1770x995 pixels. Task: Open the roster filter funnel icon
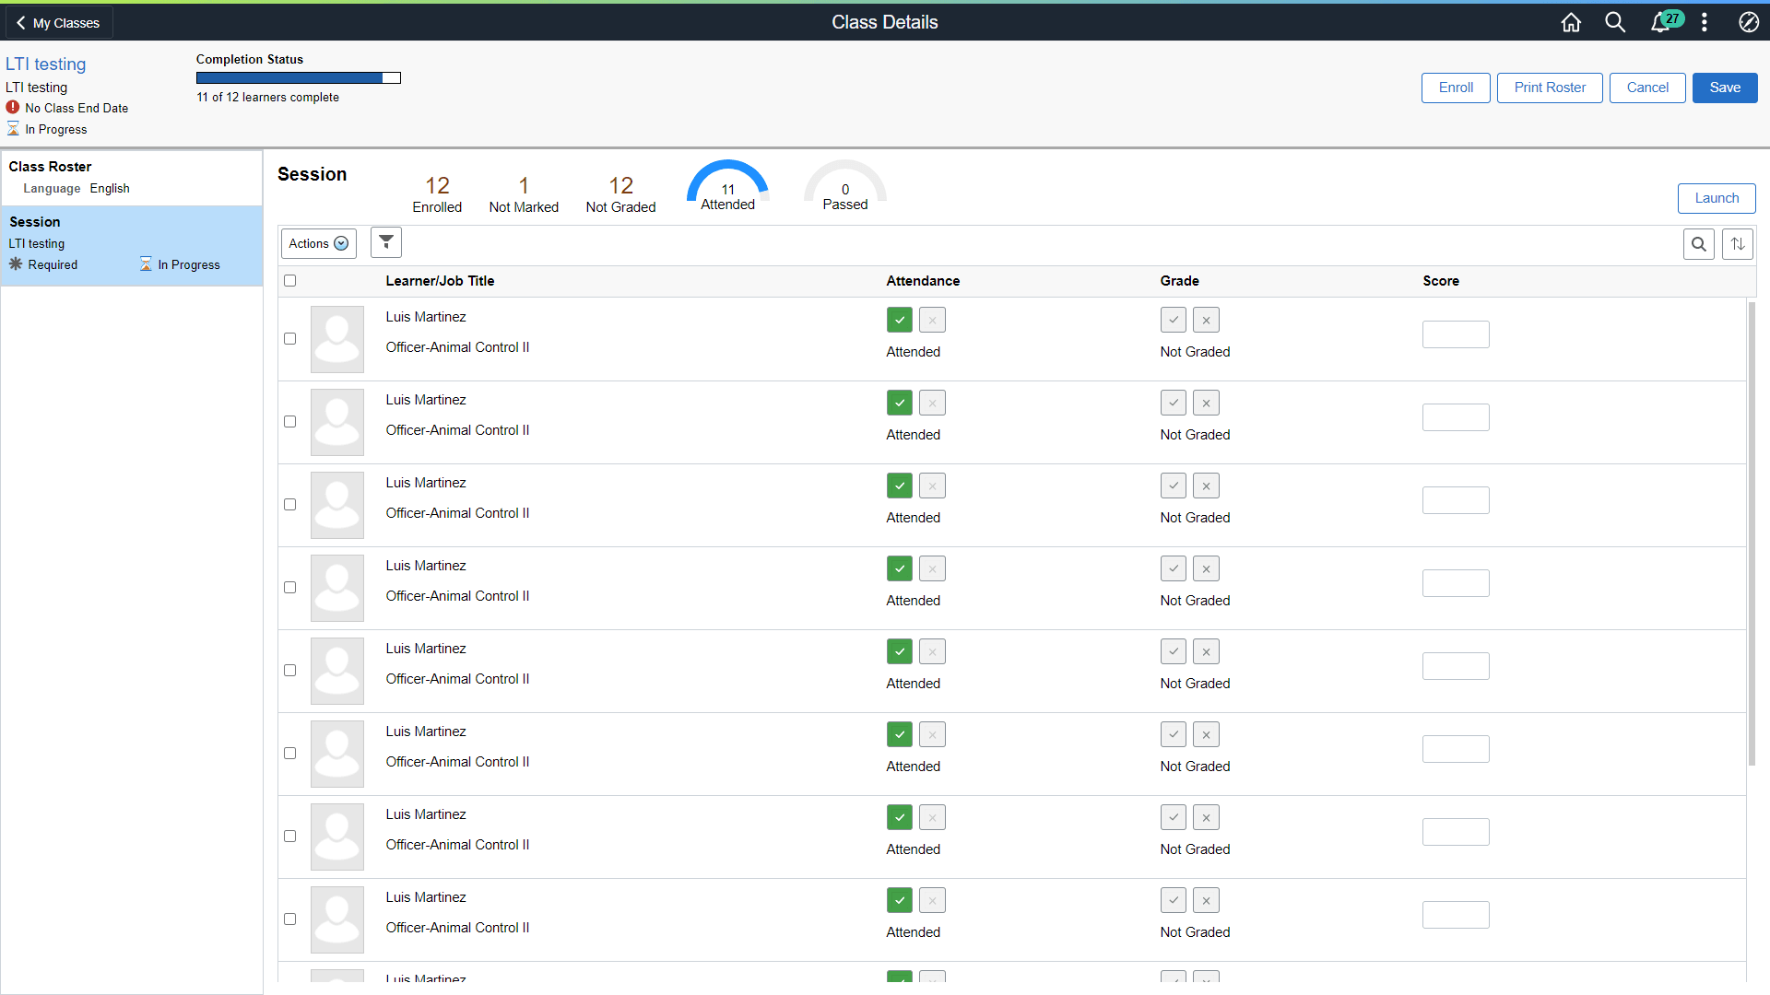(x=386, y=243)
